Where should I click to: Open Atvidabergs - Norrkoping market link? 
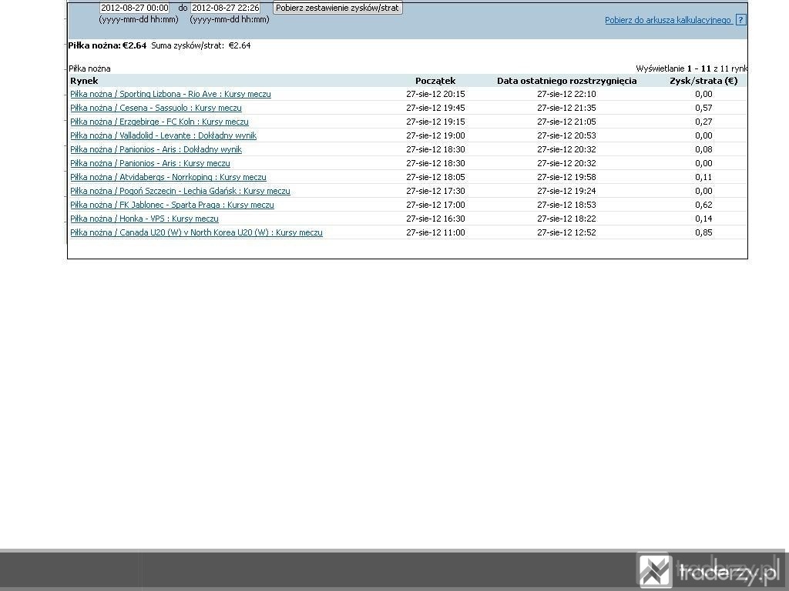(x=168, y=177)
